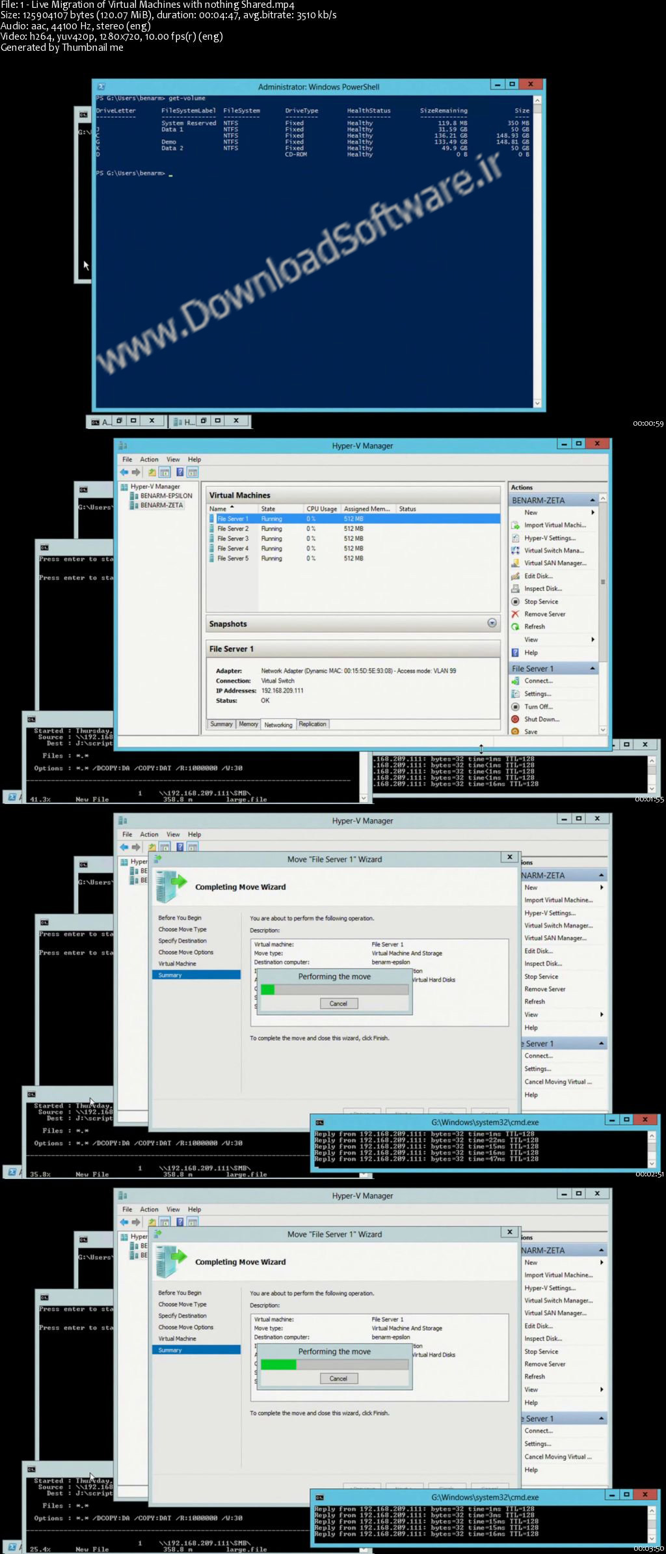Click the PowerShell window title bar icon
Viewport: 666px width, 1554px height.
coord(102,86)
